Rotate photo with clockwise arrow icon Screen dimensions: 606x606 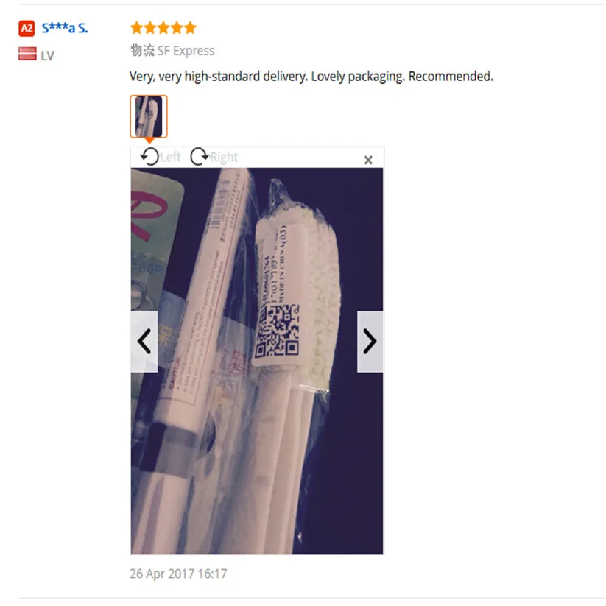pyautogui.click(x=200, y=157)
